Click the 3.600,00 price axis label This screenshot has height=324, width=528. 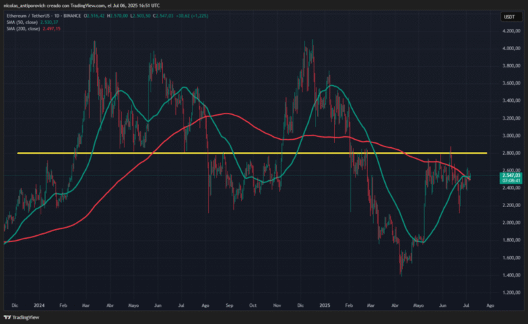point(511,83)
